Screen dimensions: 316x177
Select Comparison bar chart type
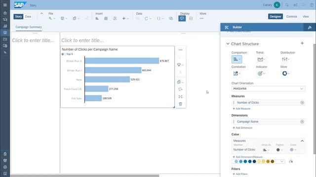[x=237, y=59]
